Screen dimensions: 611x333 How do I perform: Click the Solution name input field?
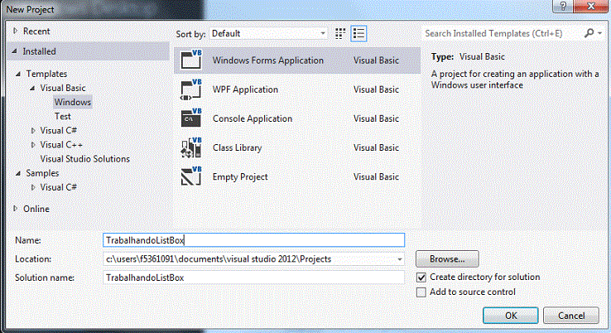(x=253, y=277)
